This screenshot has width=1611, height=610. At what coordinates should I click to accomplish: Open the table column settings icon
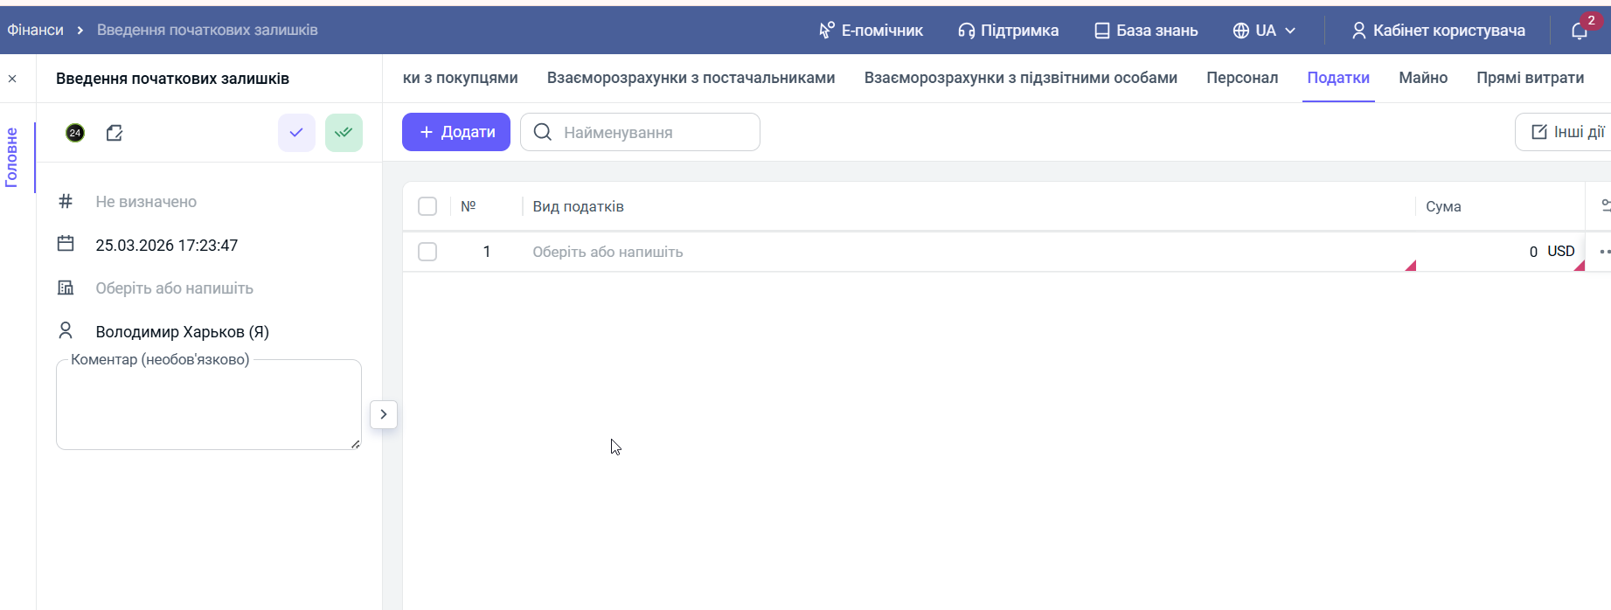[x=1605, y=206]
